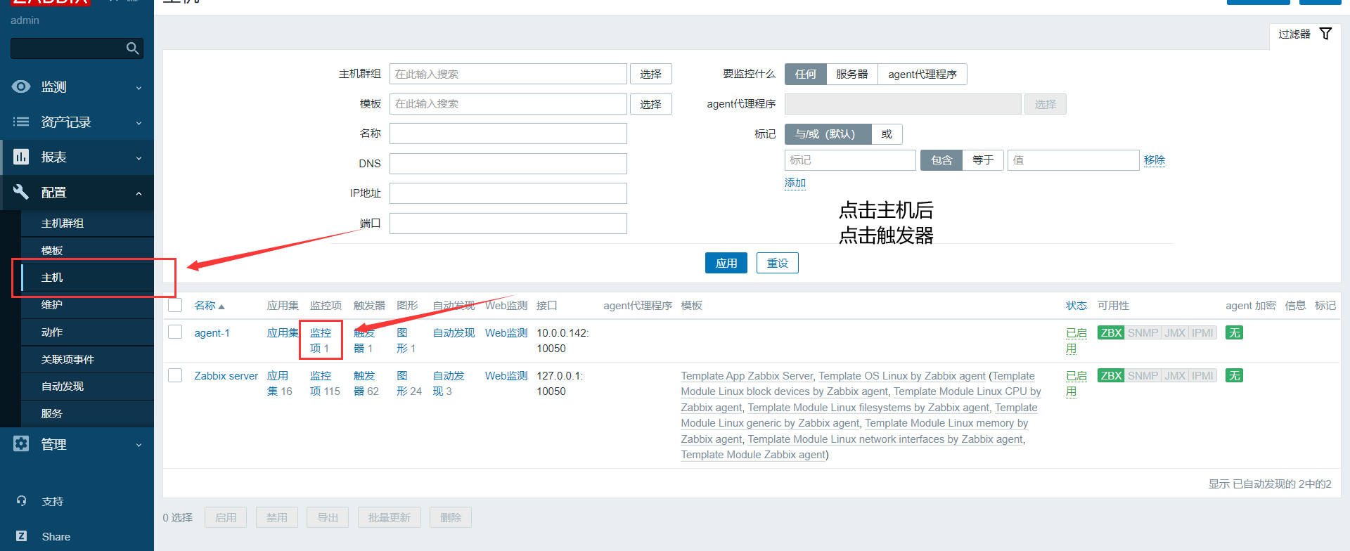Click the 主机群组 search field
Screen dimensions: 1350x551
pos(508,74)
